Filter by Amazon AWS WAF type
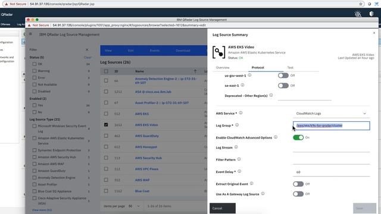Viewport: 381px width, 214px height. [x=35, y=164]
